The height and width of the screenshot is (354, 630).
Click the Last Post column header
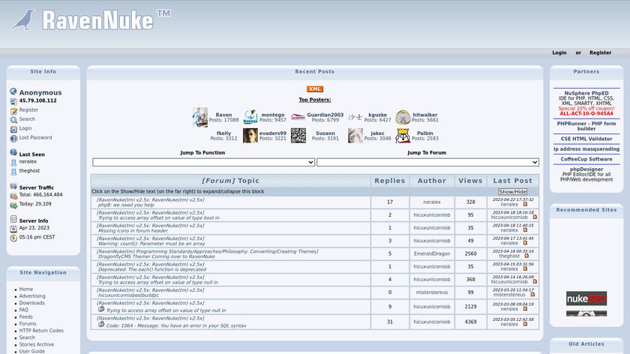point(513,181)
